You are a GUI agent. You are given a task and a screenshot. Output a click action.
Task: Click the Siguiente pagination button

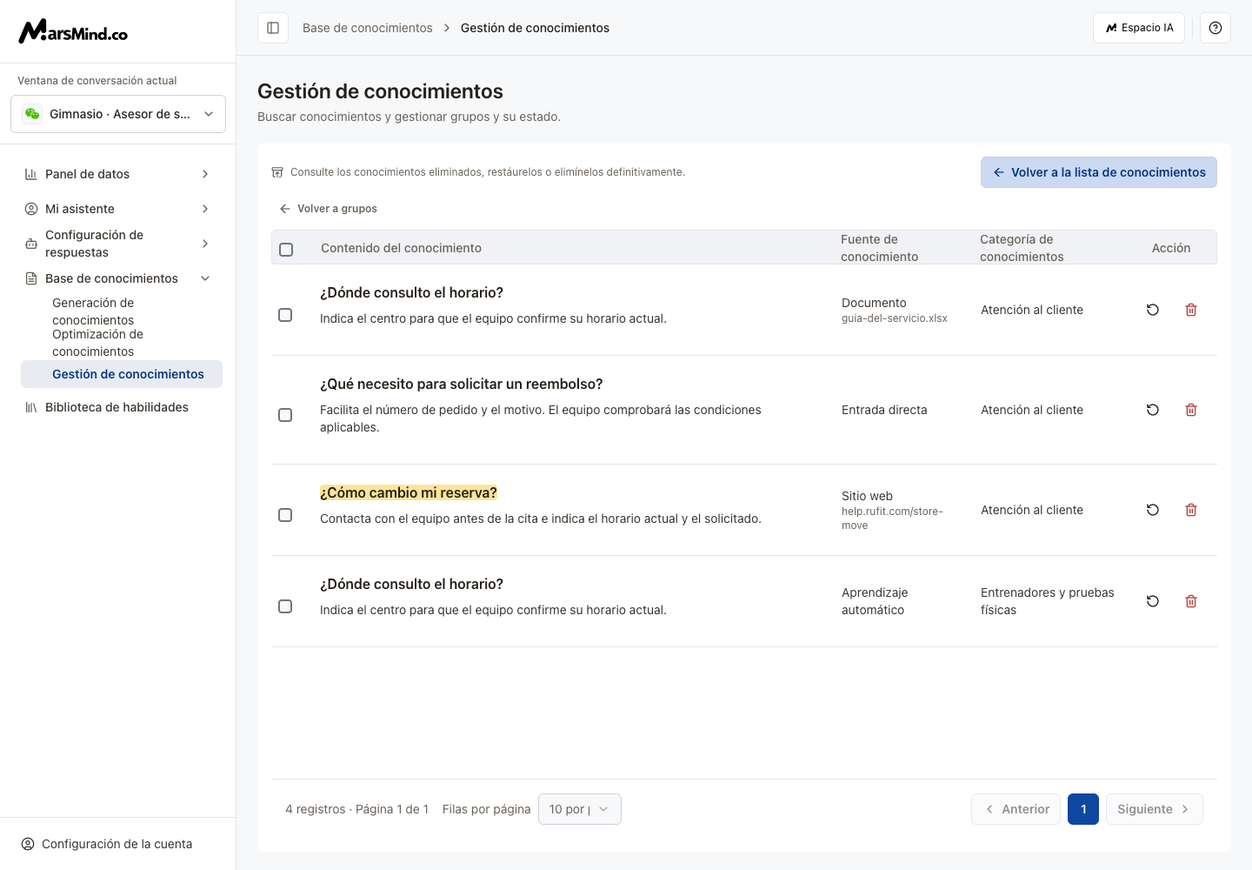pos(1155,809)
